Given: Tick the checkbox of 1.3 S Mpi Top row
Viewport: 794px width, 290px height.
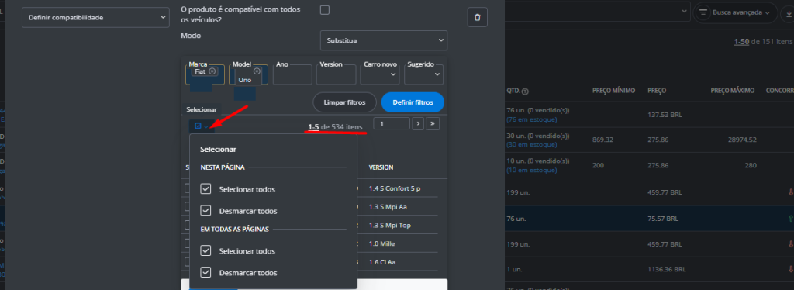Looking at the screenshot, I should [x=187, y=225].
